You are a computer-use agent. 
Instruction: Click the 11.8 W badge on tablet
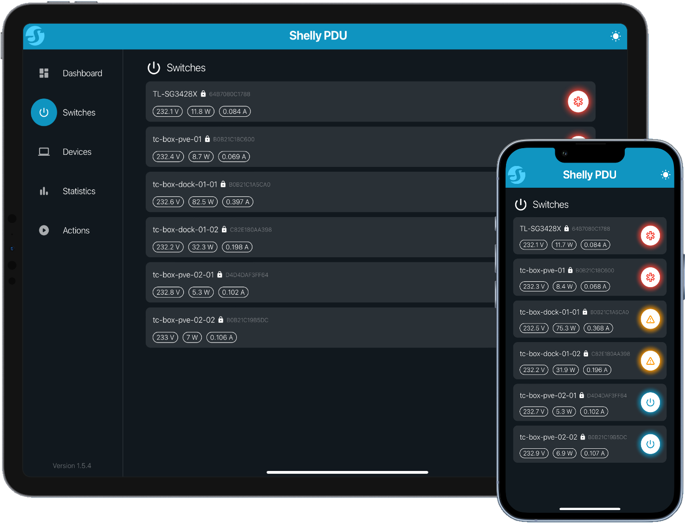[201, 111]
